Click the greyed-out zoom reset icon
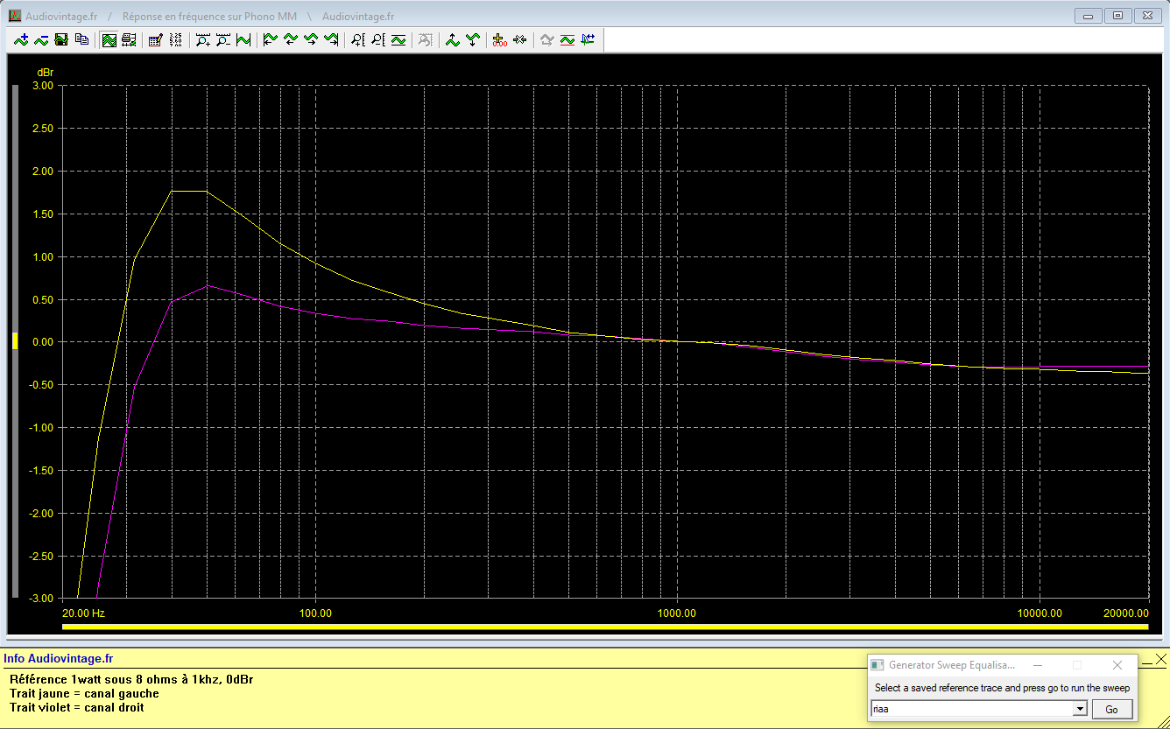 (x=426, y=39)
